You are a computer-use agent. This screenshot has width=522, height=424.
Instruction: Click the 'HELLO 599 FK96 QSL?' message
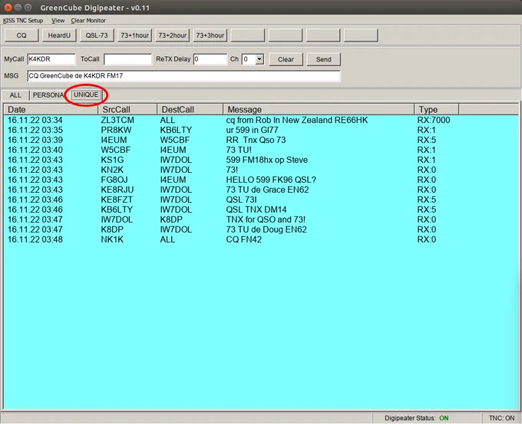[x=271, y=180]
